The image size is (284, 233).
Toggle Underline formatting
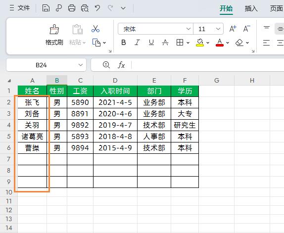151,43
